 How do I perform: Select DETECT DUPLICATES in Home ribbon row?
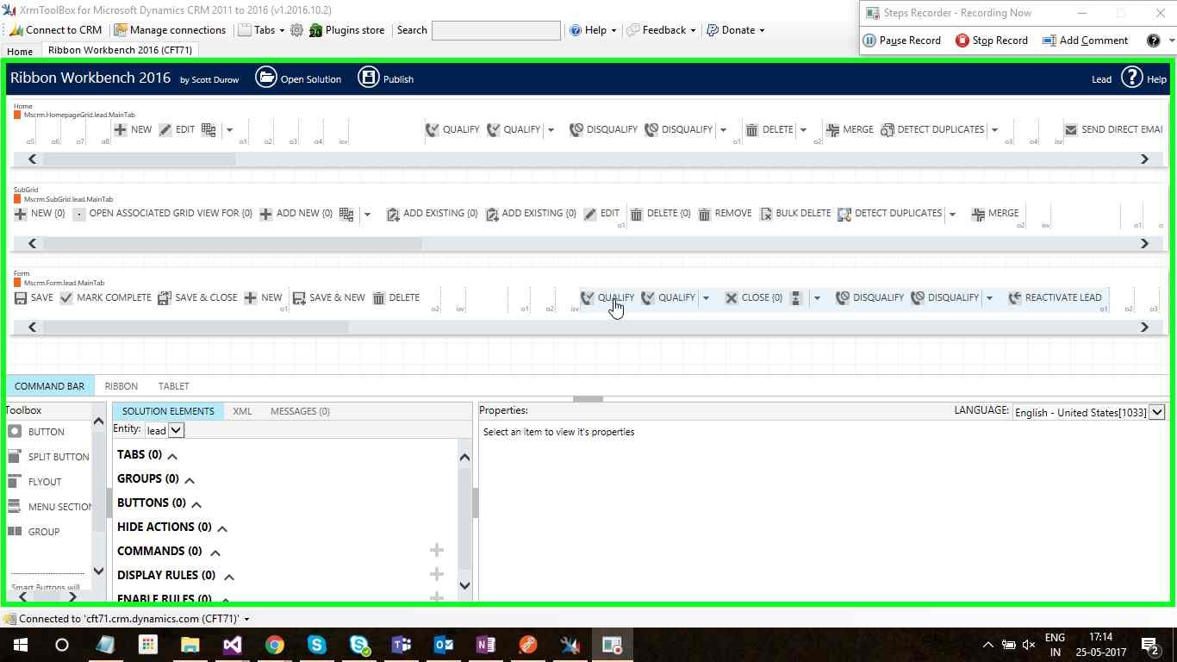pyautogui.click(x=932, y=129)
